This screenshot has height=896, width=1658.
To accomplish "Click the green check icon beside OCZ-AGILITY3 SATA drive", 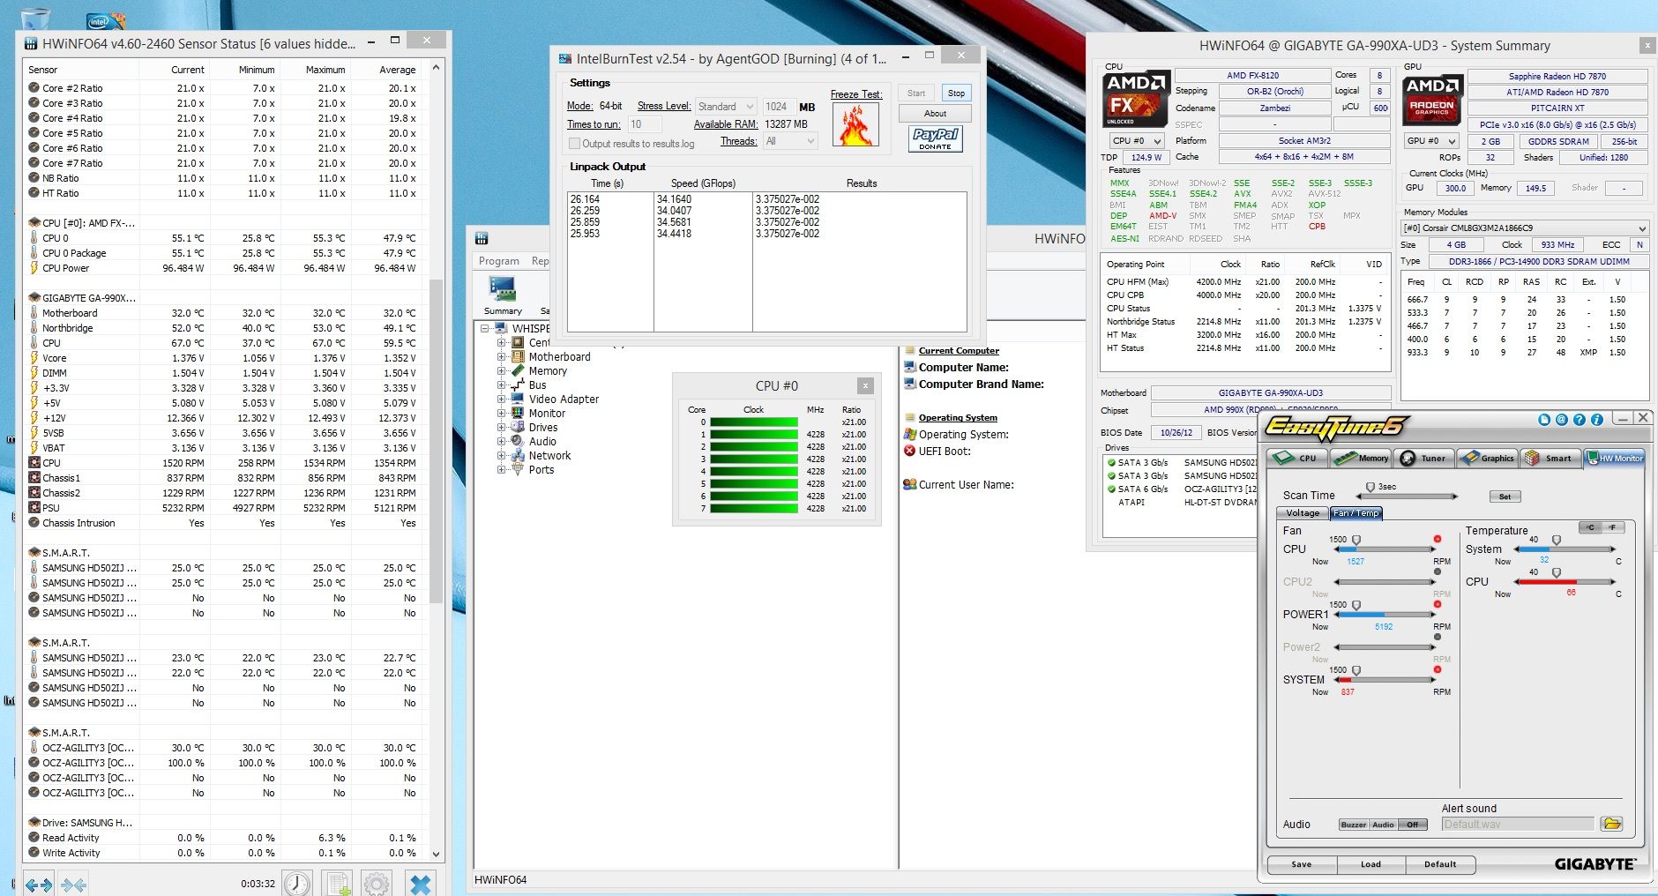I will pyautogui.click(x=1110, y=489).
